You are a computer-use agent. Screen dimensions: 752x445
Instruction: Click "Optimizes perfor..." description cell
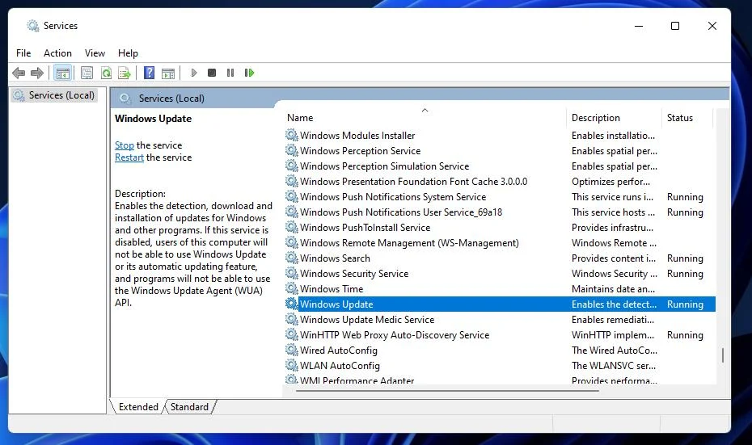(x=610, y=182)
